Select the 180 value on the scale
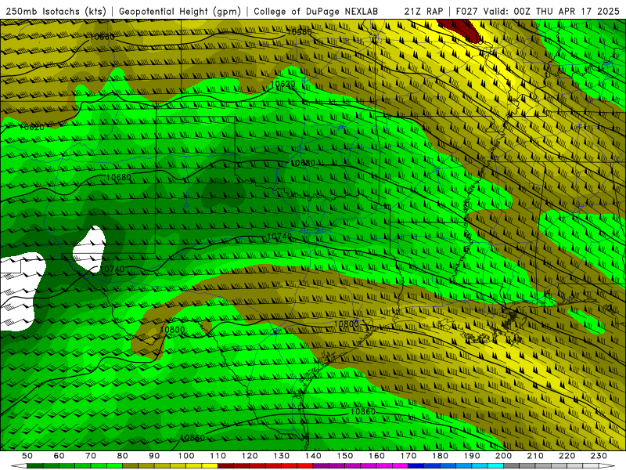 pyautogui.click(x=441, y=456)
